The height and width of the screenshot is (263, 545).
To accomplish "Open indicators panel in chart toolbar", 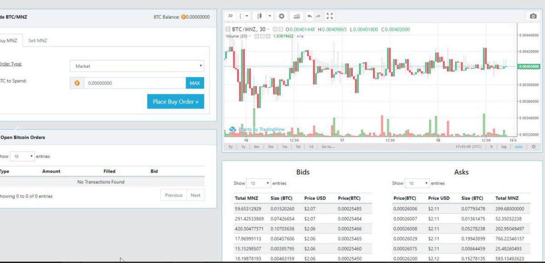I will point(296,16).
